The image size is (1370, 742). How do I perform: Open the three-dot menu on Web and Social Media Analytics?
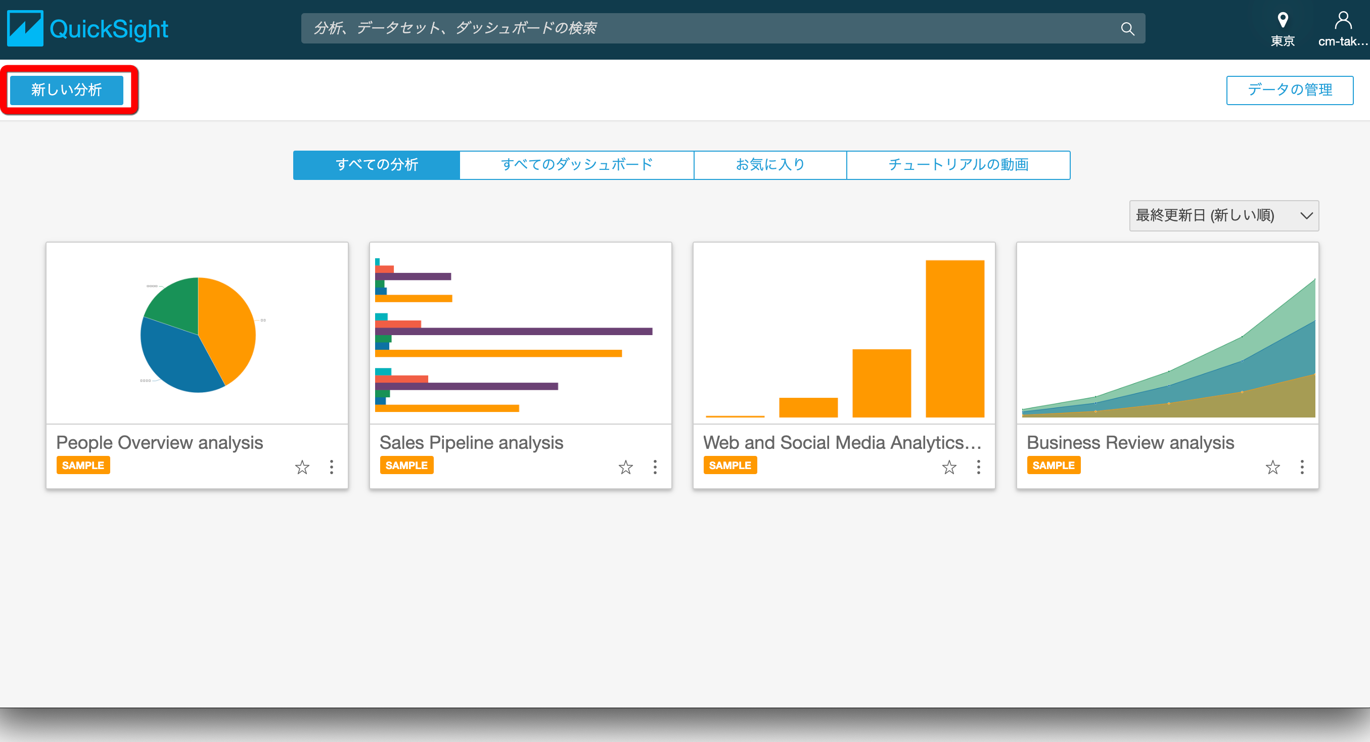coord(979,467)
